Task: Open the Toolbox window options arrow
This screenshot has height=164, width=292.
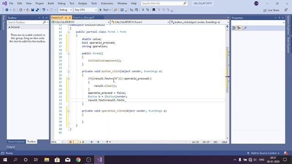Action: pos(39,18)
